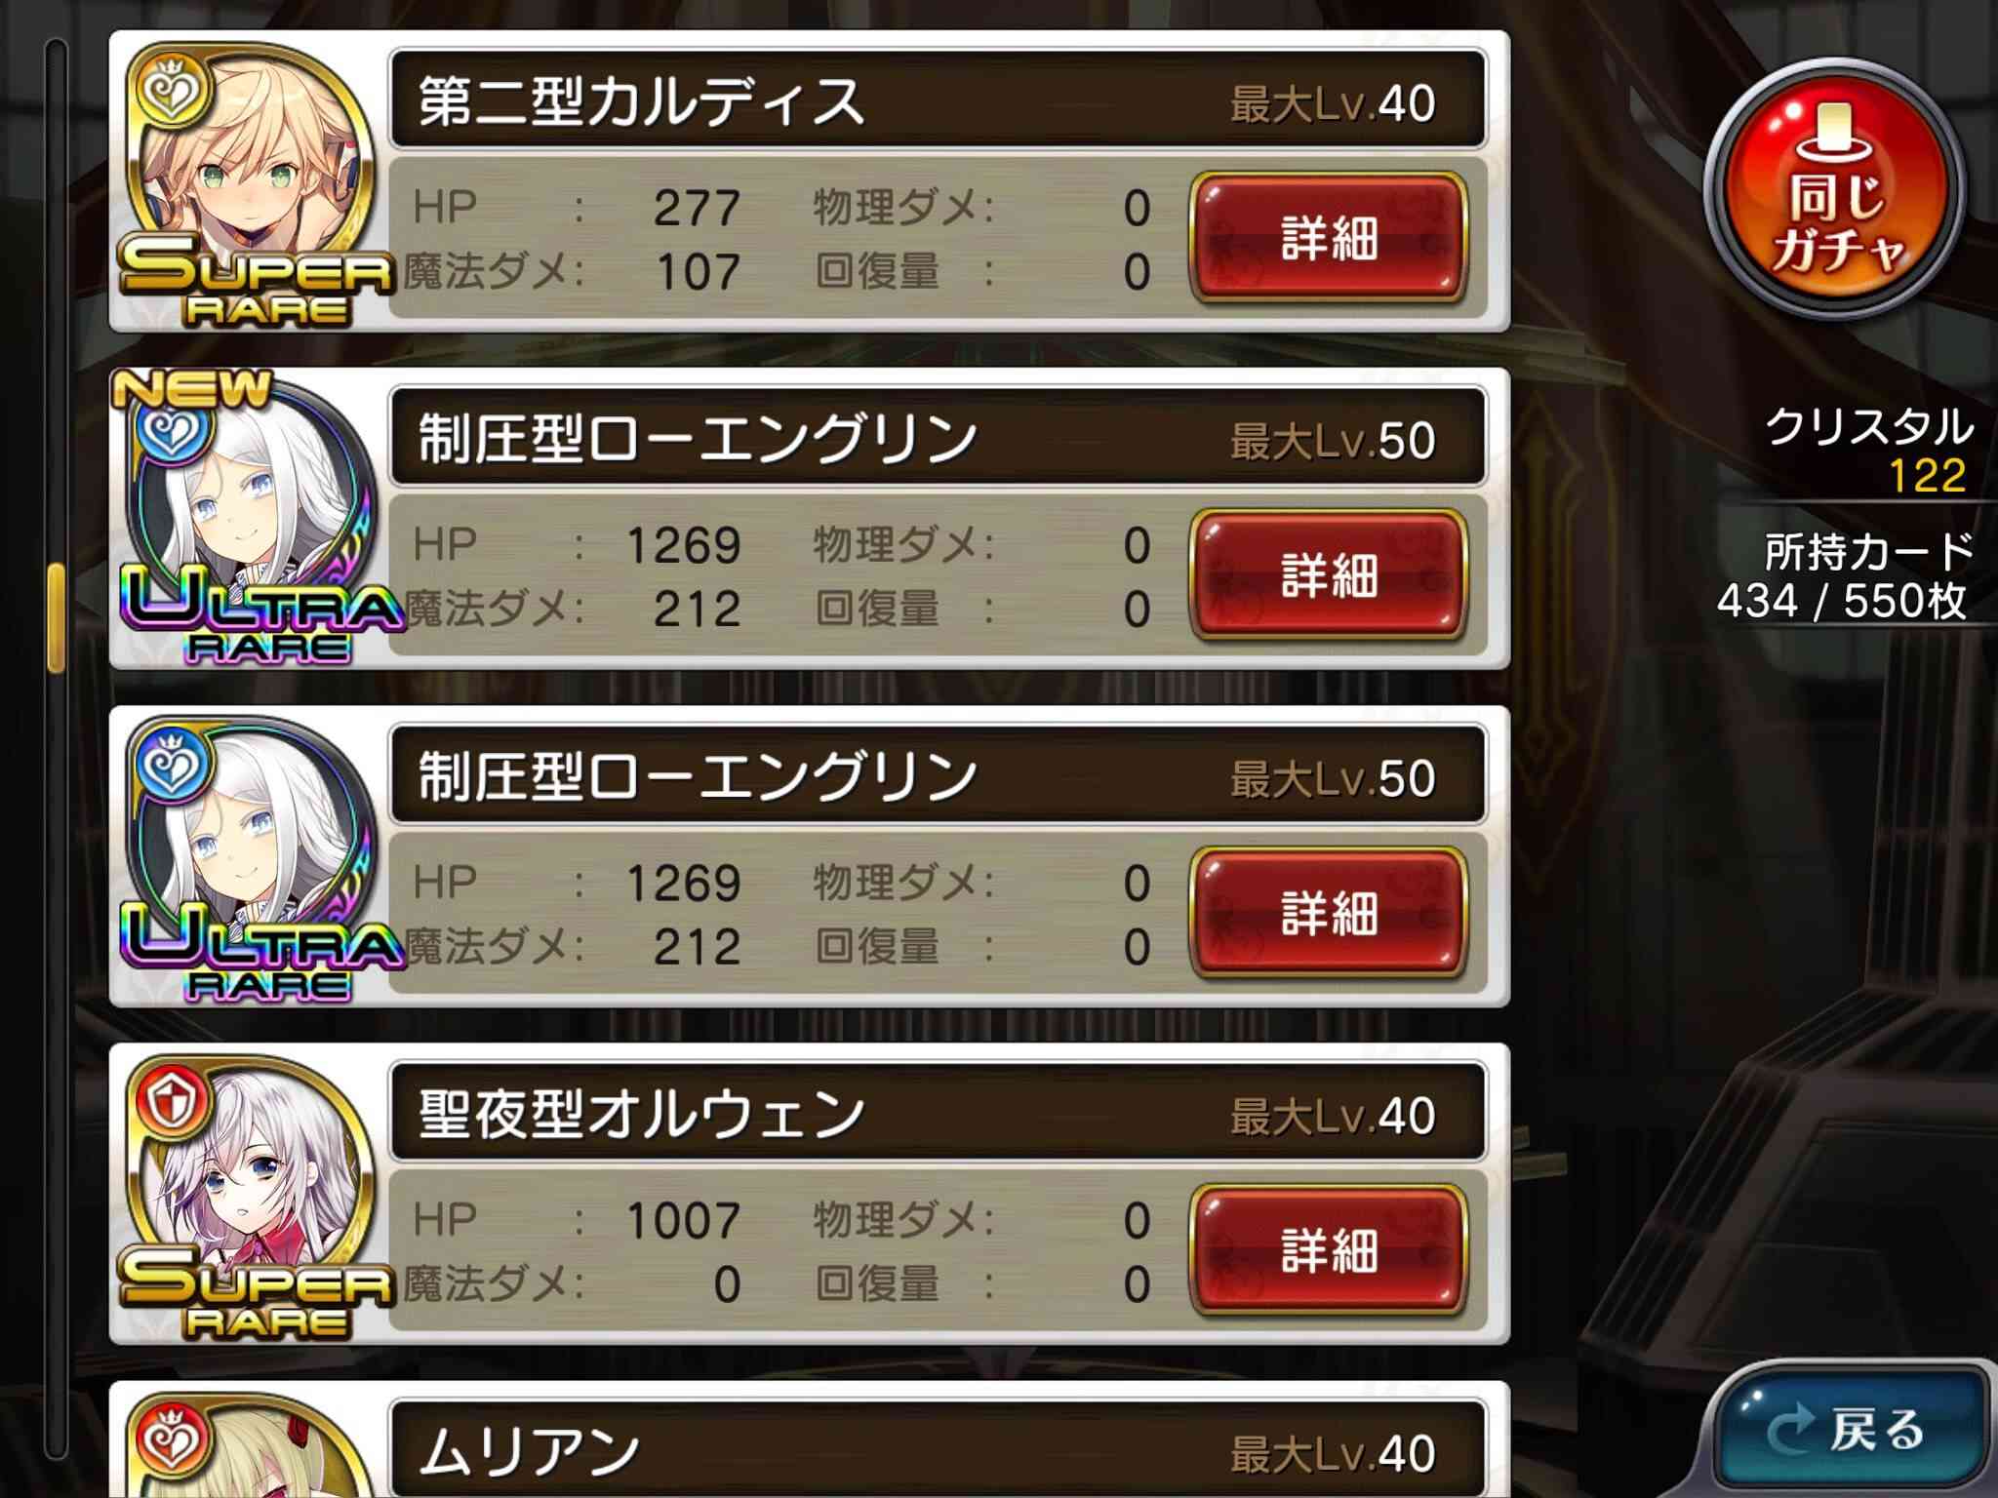Click the NEW badge on ローエングリン card
The height and width of the screenshot is (1498, 1998).
point(191,388)
